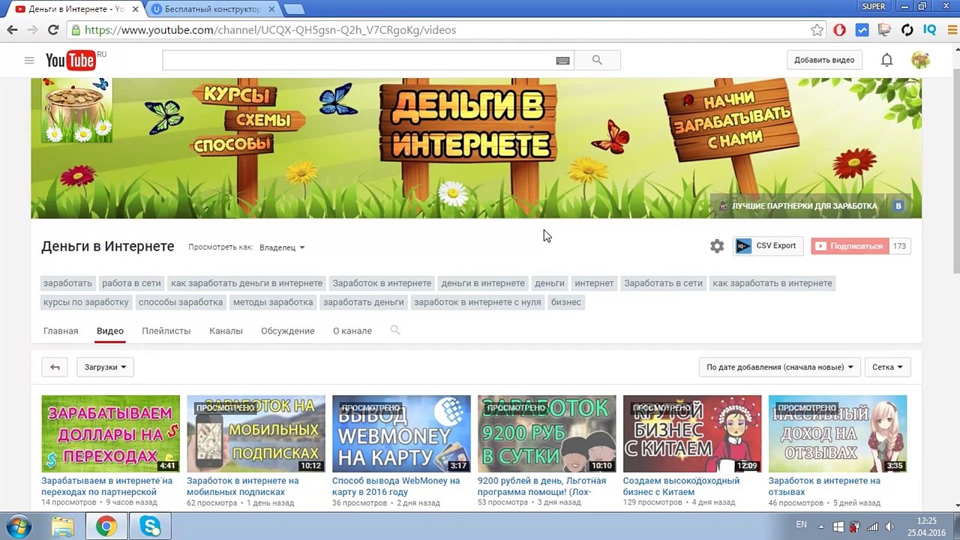Screen dimensions: 960x540
Task: Click the taskbar volume speaker icon
Action: pyautogui.click(x=889, y=526)
